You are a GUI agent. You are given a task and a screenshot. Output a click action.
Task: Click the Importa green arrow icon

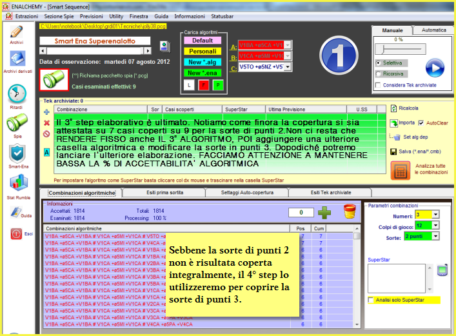[x=394, y=123]
